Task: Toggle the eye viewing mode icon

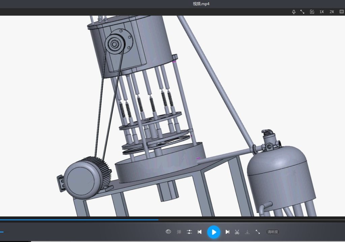Action: [x=168, y=232]
